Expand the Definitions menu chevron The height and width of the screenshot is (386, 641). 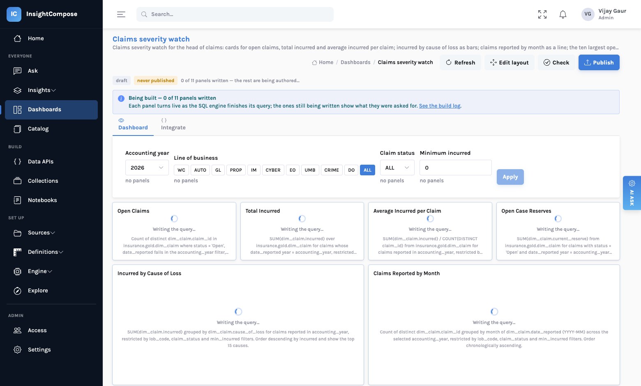click(x=61, y=252)
